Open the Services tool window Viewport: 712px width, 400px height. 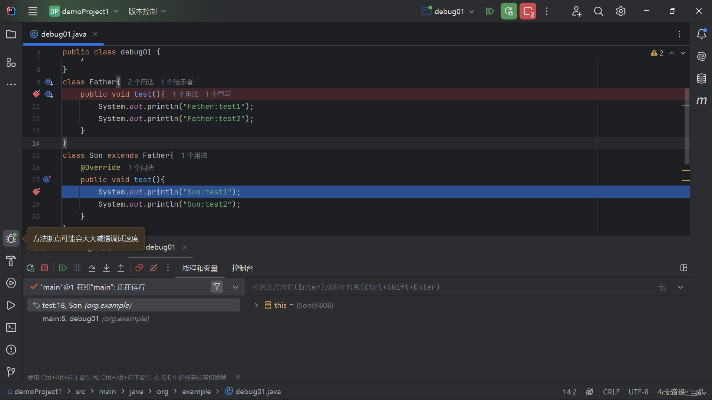11,283
